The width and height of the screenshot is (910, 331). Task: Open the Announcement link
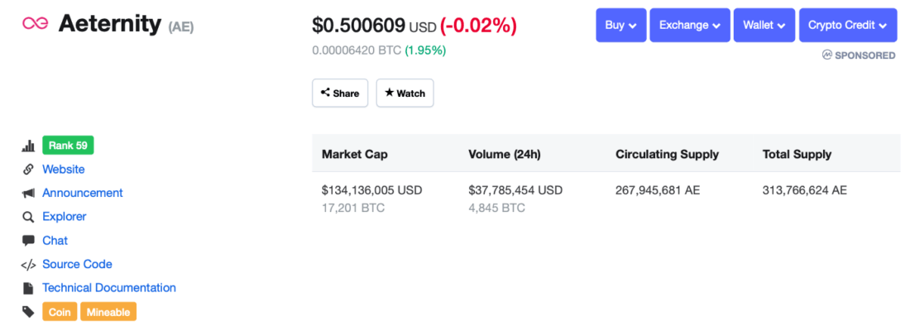click(x=83, y=193)
